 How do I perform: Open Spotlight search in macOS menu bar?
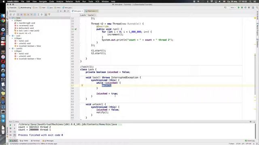click(x=251, y=2)
